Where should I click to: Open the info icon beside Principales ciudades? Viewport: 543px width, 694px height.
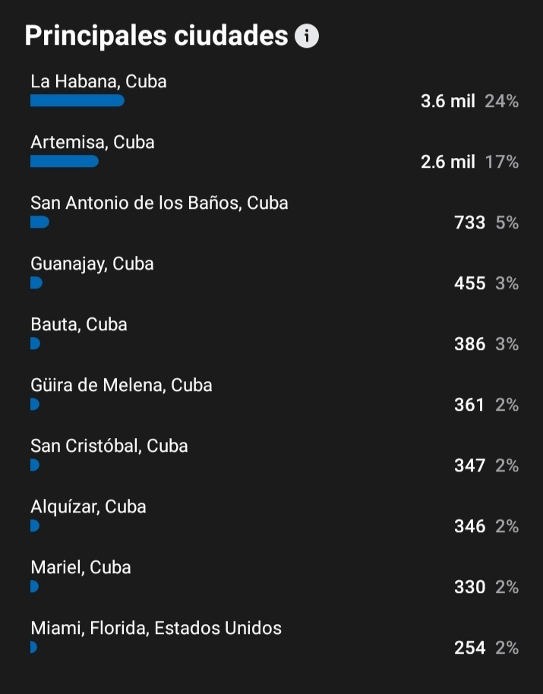point(307,36)
